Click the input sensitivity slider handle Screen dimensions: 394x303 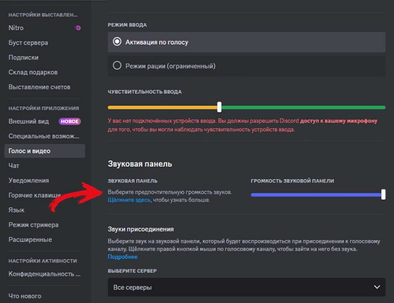[x=219, y=107]
